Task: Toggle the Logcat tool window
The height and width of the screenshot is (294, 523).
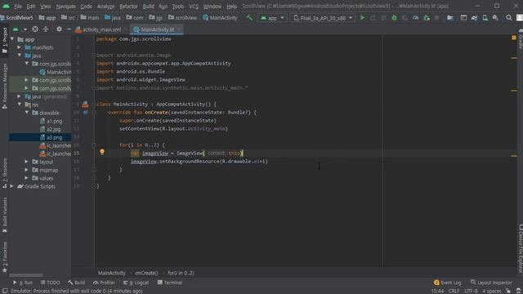Action: coord(136,283)
